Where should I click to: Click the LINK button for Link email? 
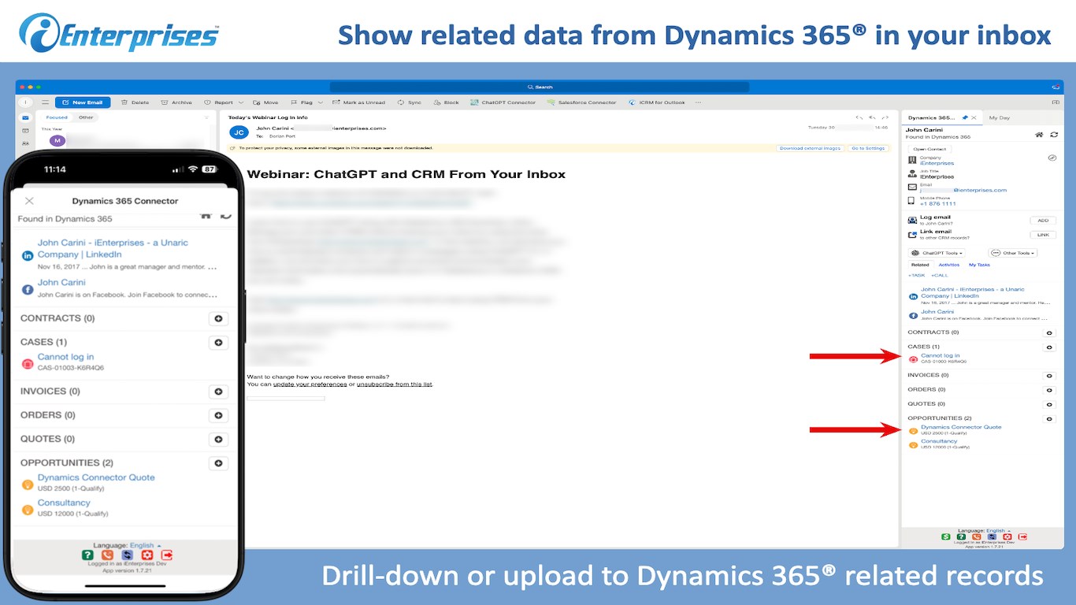click(1043, 235)
